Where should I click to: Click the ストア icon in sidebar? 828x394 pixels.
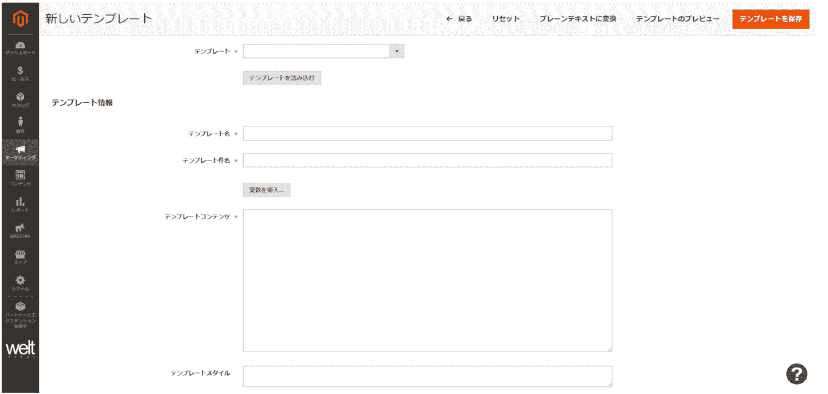20,256
